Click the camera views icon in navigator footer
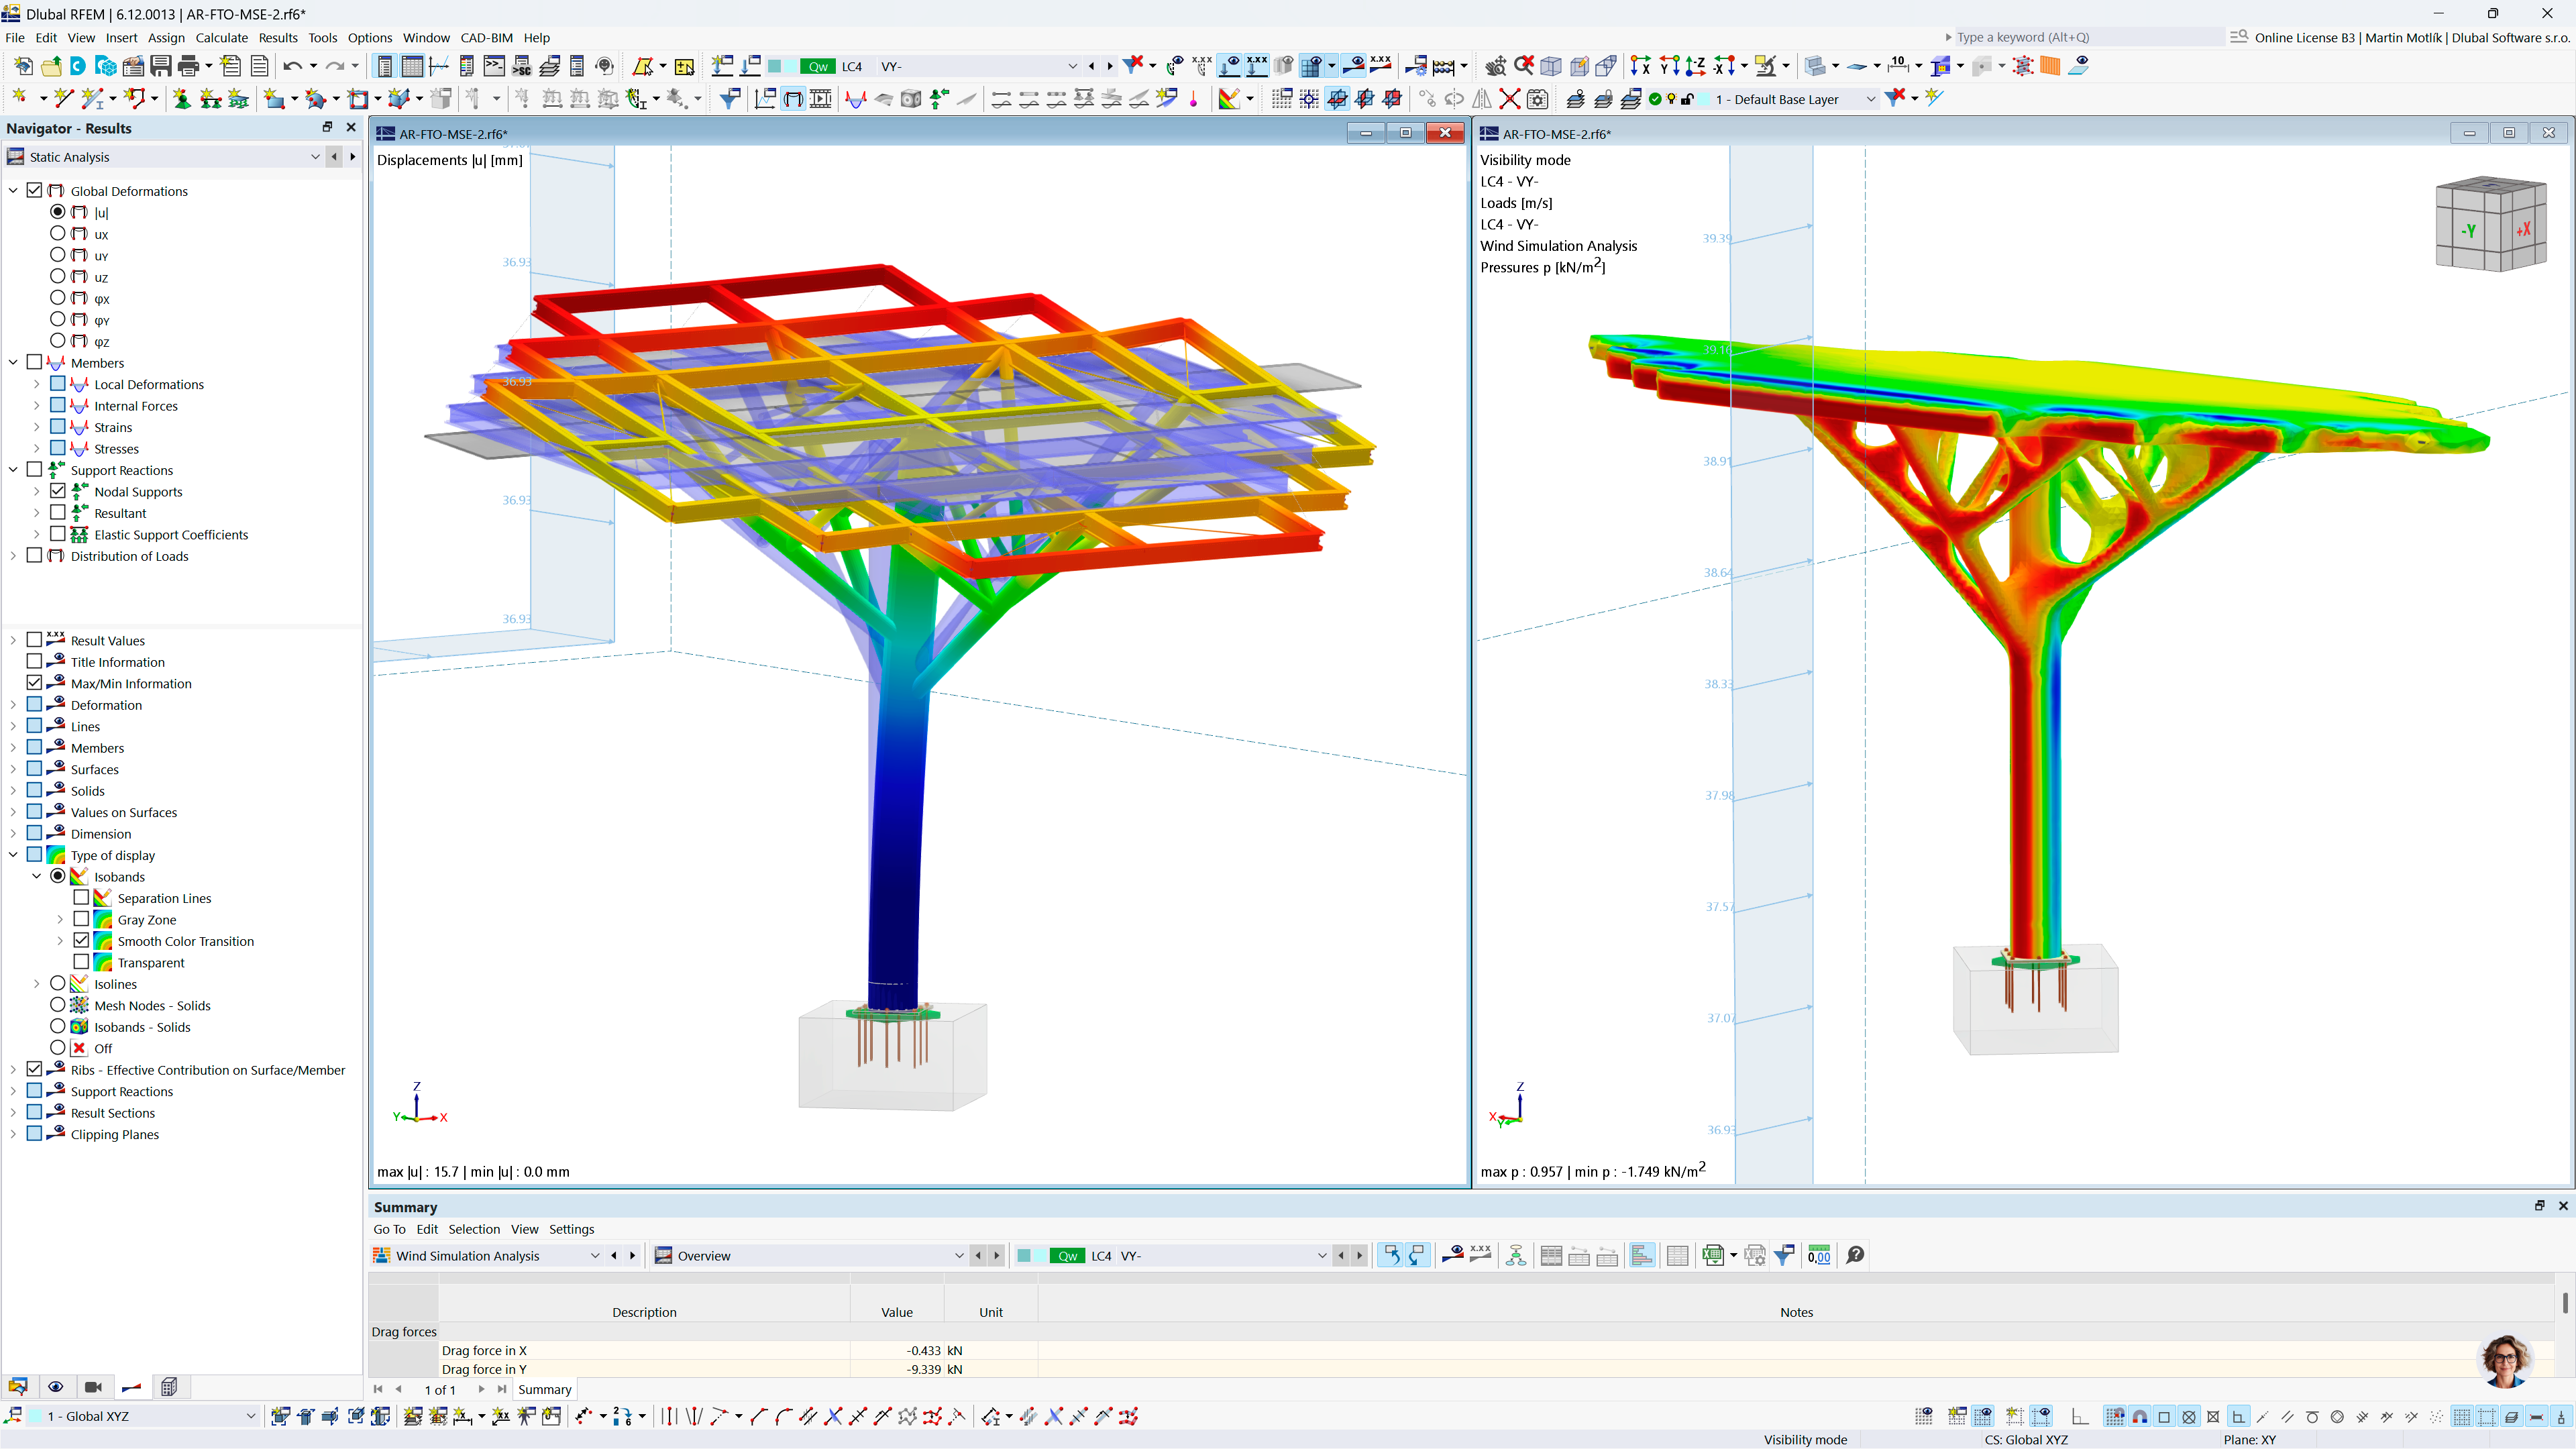Image resolution: width=2576 pixels, height=1449 pixels. [x=93, y=1387]
